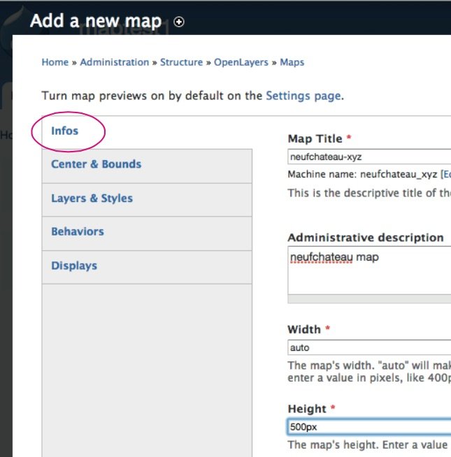Navigate to Administration breadcrumb

point(114,62)
